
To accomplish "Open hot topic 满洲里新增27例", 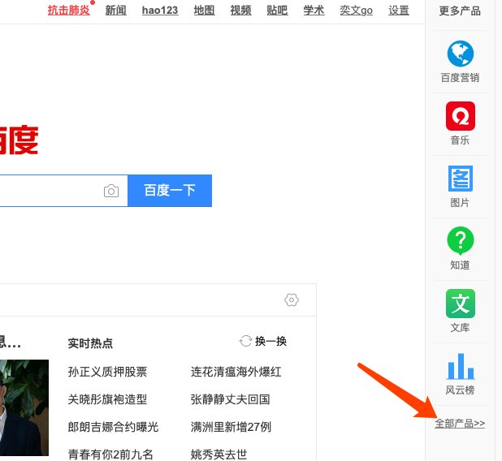I will 231,427.
